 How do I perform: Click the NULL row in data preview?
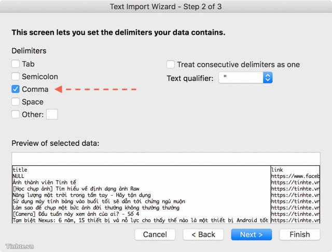point(18,176)
